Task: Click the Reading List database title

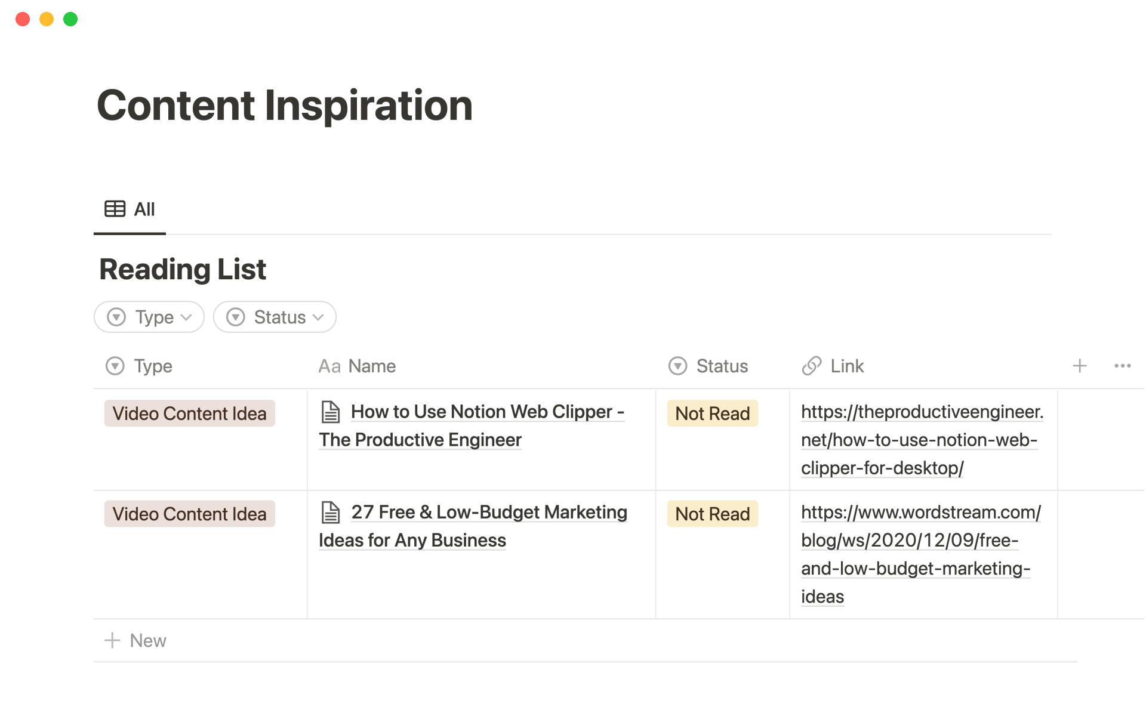Action: 182,269
